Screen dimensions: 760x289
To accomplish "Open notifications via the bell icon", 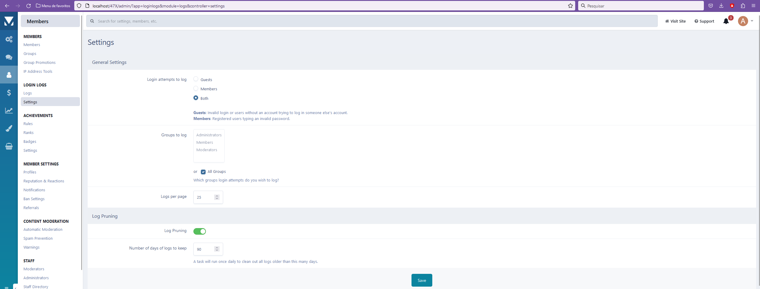I will [726, 21].
